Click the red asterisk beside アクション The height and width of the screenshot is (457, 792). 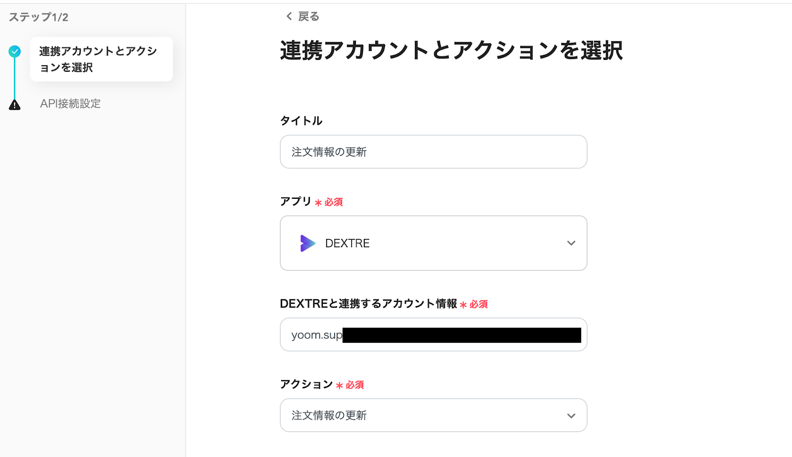[340, 385]
